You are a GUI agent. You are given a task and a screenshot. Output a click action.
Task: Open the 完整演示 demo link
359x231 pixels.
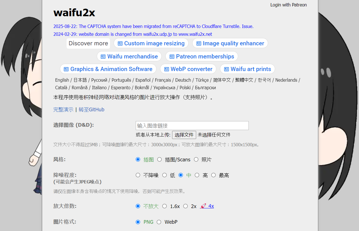pyautogui.click(x=64, y=110)
